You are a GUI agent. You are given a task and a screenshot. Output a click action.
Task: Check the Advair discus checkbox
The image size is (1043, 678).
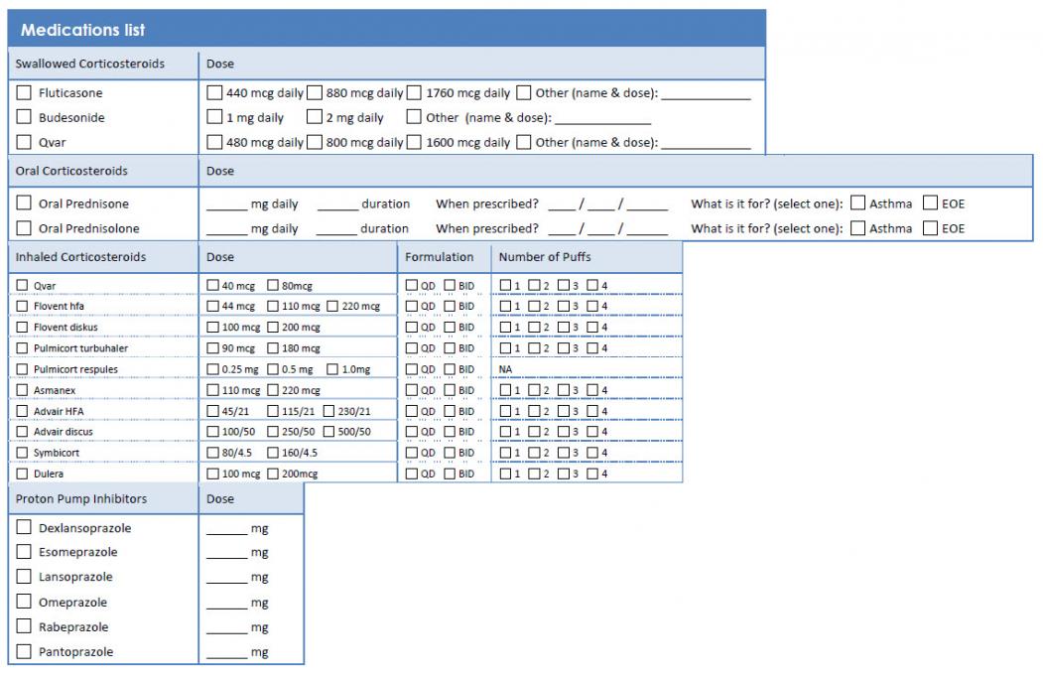tap(22, 431)
